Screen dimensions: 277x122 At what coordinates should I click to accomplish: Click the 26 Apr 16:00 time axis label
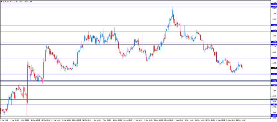coord(159,120)
